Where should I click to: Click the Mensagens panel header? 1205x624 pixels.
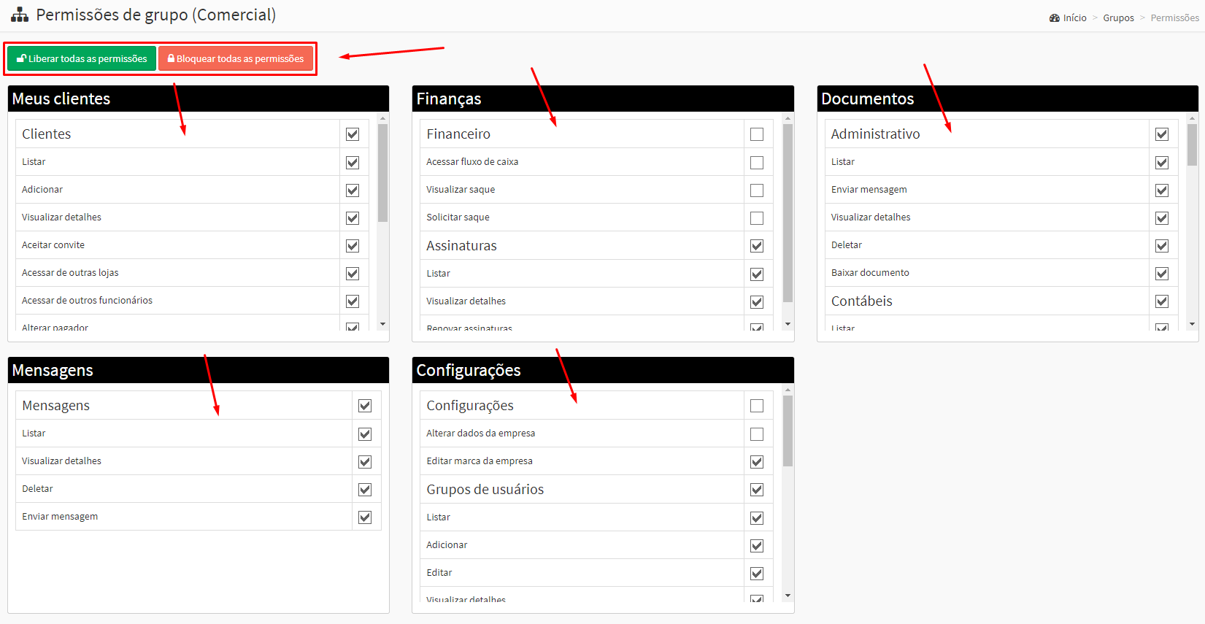[199, 370]
